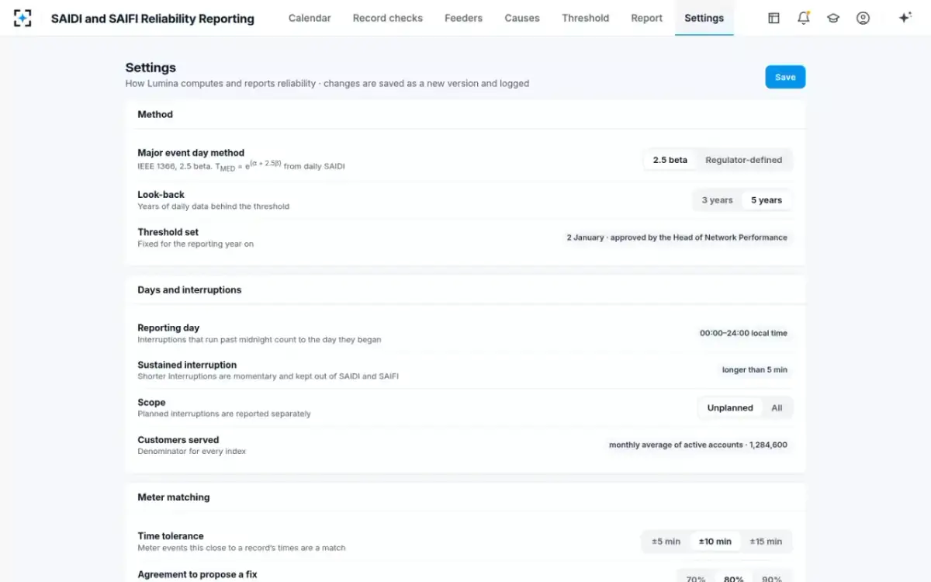Click the Major event day method label

point(191,153)
